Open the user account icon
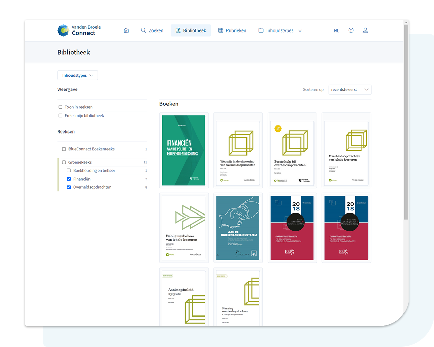434x347 pixels. pos(365,30)
